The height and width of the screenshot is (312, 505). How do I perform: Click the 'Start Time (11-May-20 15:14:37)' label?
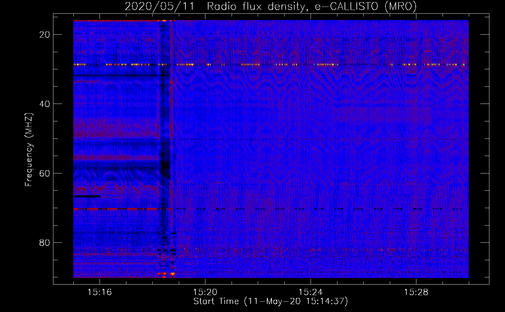(271, 301)
